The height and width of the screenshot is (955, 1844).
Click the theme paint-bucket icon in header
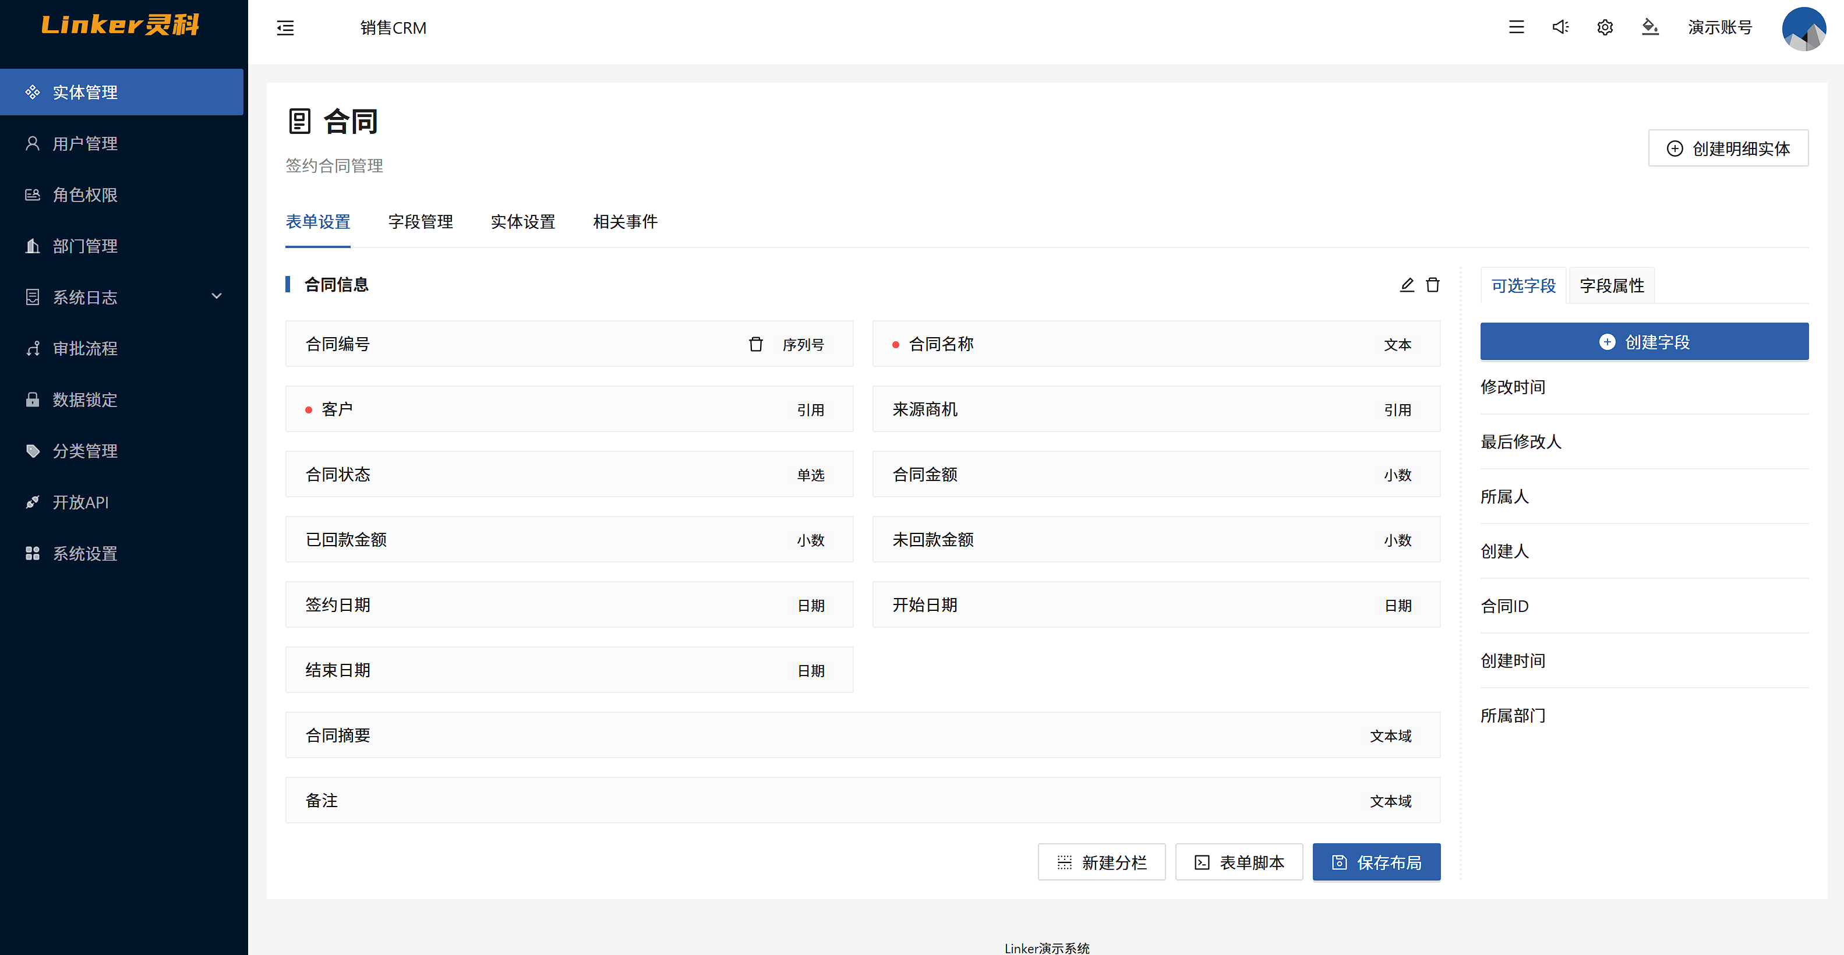point(1650,27)
